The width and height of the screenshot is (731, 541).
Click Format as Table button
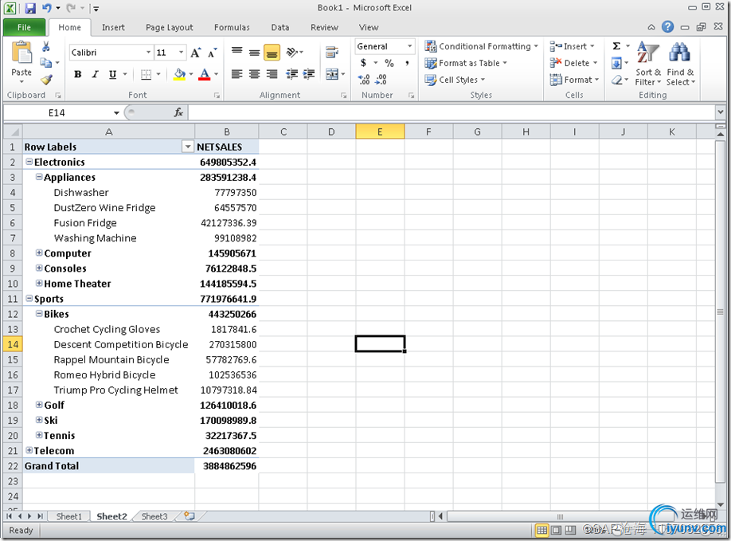point(466,63)
